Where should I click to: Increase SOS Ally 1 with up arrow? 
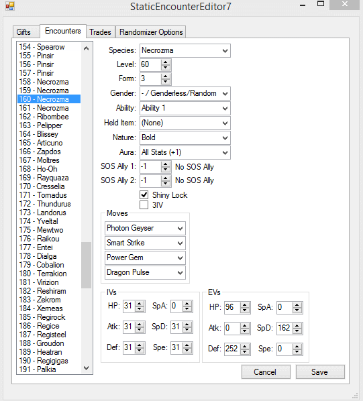tap(166, 164)
